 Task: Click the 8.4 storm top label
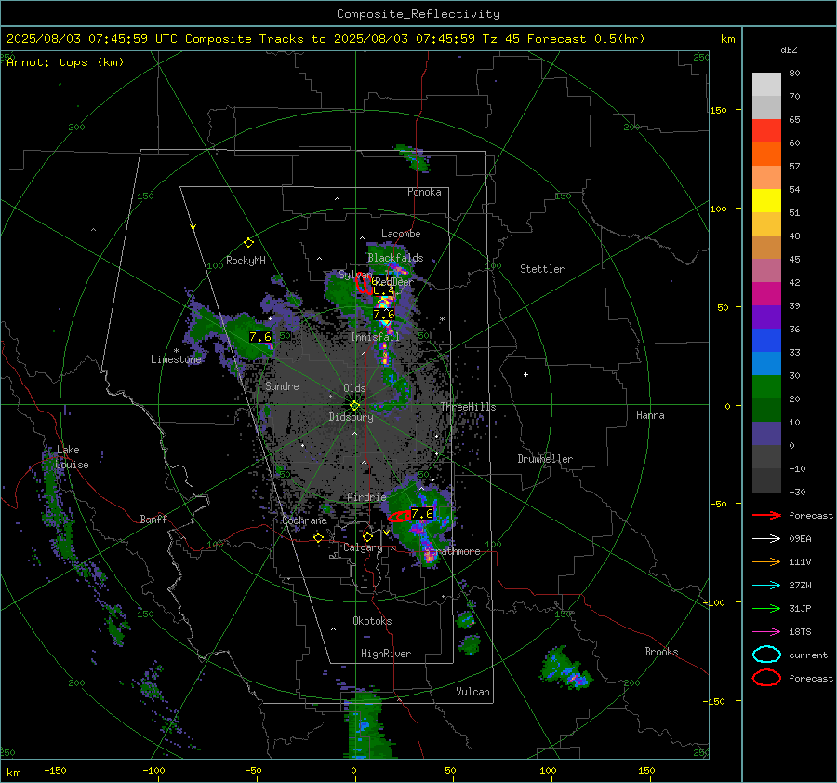[x=383, y=290]
